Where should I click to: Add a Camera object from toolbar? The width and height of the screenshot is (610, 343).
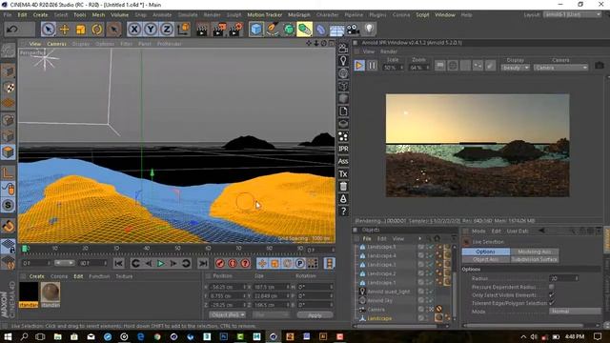(353, 30)
